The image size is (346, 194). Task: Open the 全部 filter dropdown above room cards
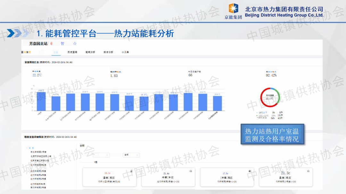click(x=131, y=155)
